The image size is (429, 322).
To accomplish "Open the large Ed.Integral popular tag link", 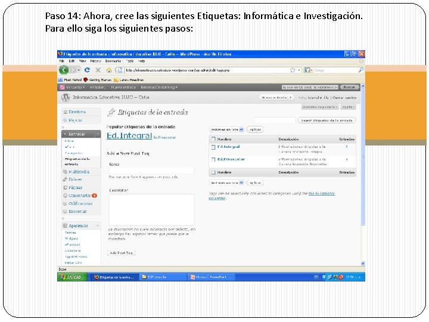I will tap(129, 135).
